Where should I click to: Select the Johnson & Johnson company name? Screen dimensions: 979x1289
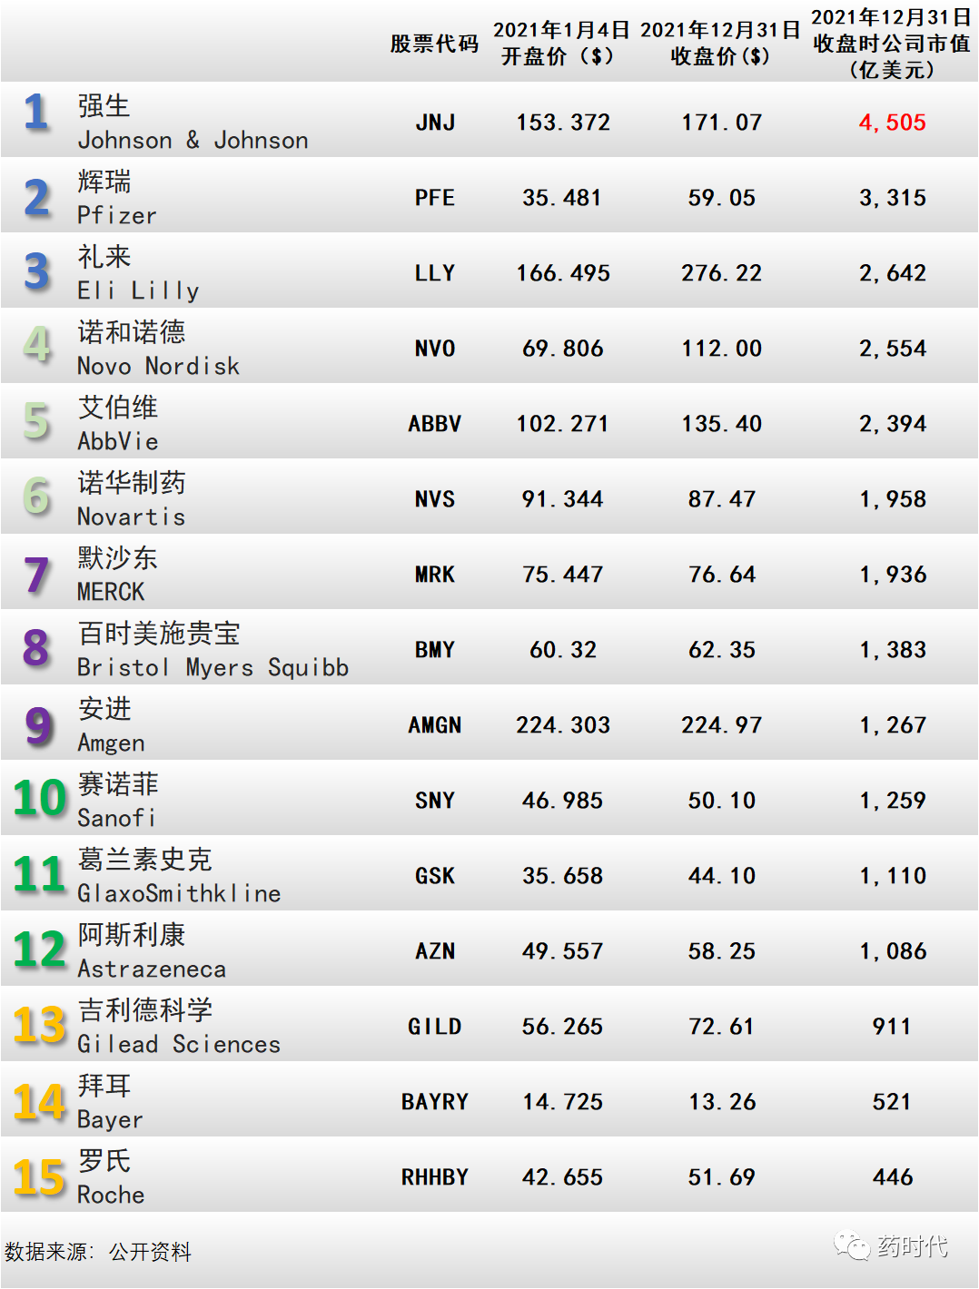coord(193,140)
